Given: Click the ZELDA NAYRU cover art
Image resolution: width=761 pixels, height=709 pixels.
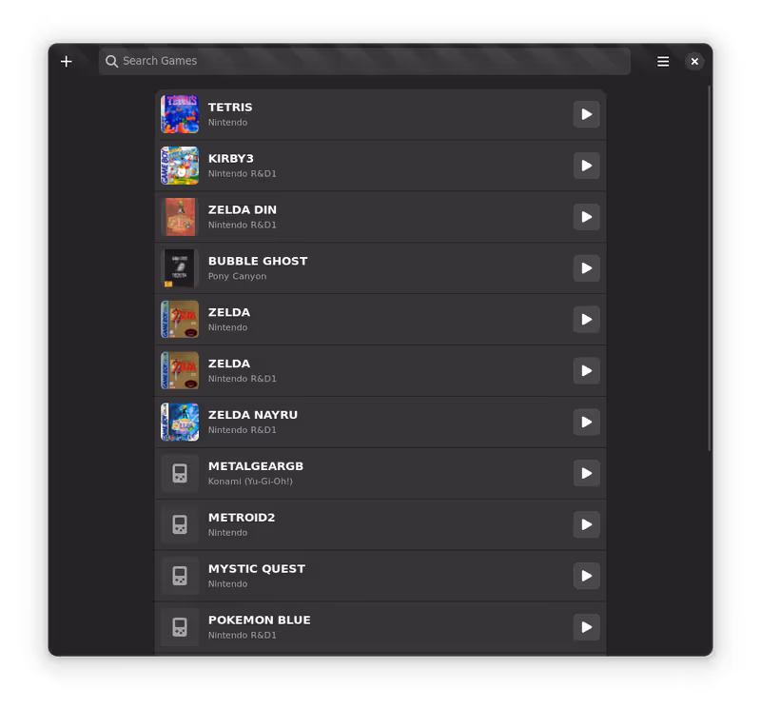Looking at the screenshot, I should 180,423.
